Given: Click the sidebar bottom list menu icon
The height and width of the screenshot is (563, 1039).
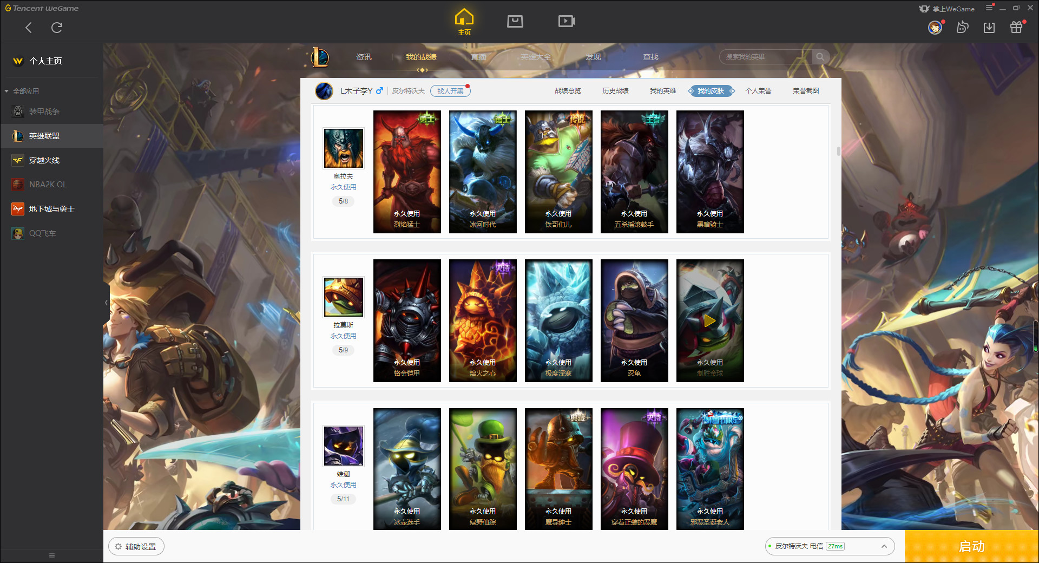Looking at the screenshot, I should click(x=52, y=555).
